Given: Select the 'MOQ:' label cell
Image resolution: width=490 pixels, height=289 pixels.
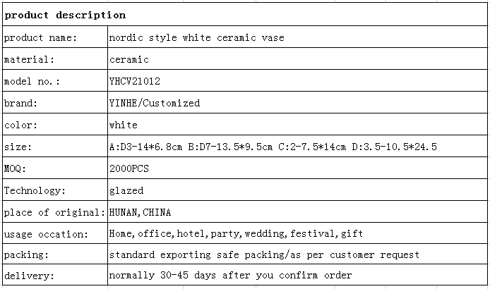Looking at the screenshot, I should point(55,168).
